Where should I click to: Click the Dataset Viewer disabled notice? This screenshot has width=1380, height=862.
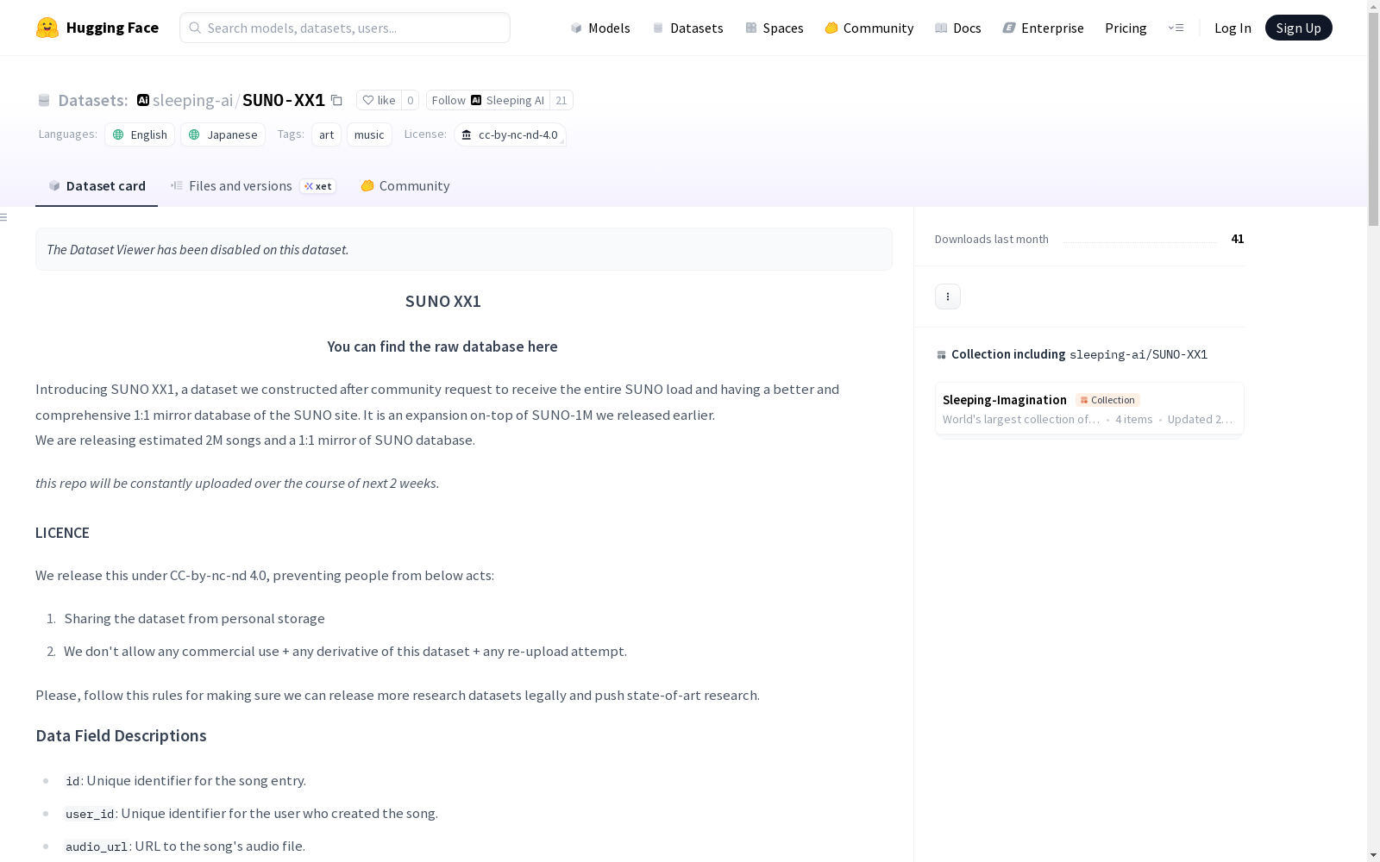coord(464,249)
